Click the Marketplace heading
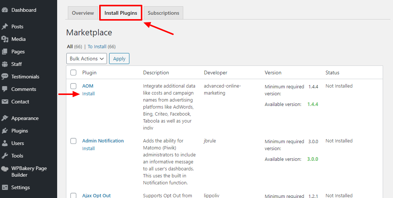Screen dimensions: 393x198 89,32
